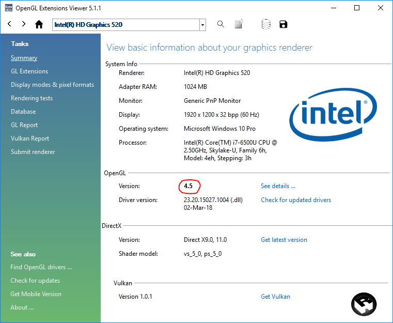Open search with the magnifier icon
393x323 pixels.
[x=221, y=24]
